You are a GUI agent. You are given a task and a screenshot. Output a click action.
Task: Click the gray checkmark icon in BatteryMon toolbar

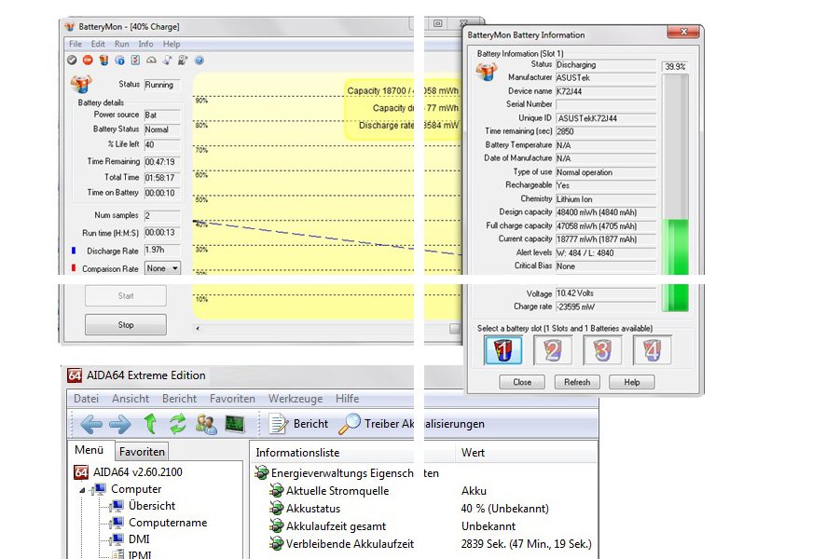tap(72, 61)
